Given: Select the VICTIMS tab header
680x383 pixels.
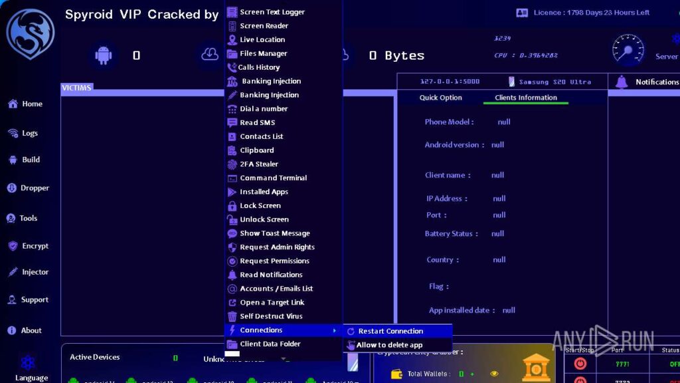Looking at the screenshot, I should coord(77,88).
